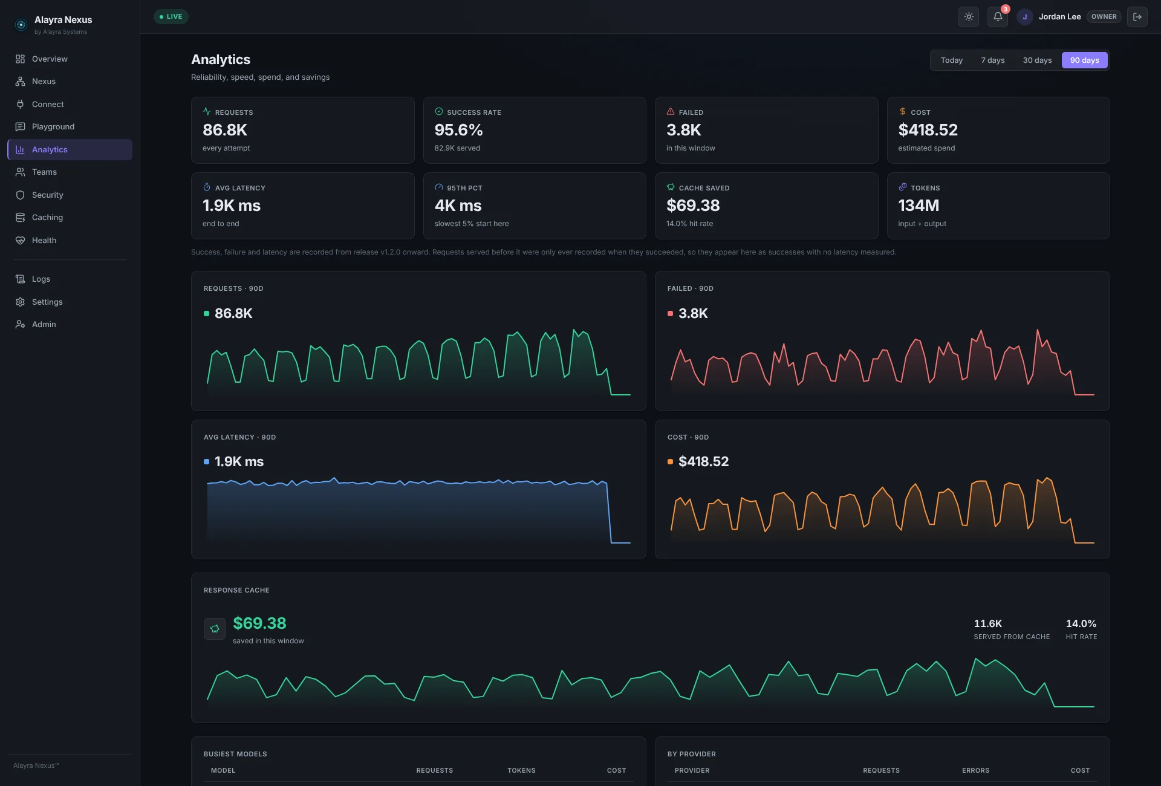
Task: Click the orange Cost 90D chart
Action: pyautogui.click(x=882, y=511)
